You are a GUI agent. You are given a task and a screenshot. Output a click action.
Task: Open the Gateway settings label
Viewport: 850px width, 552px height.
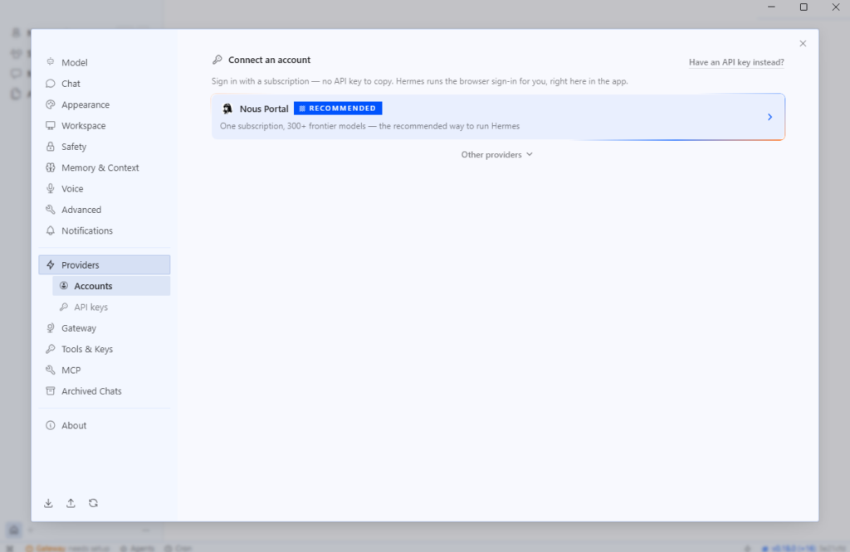point(79,328)
